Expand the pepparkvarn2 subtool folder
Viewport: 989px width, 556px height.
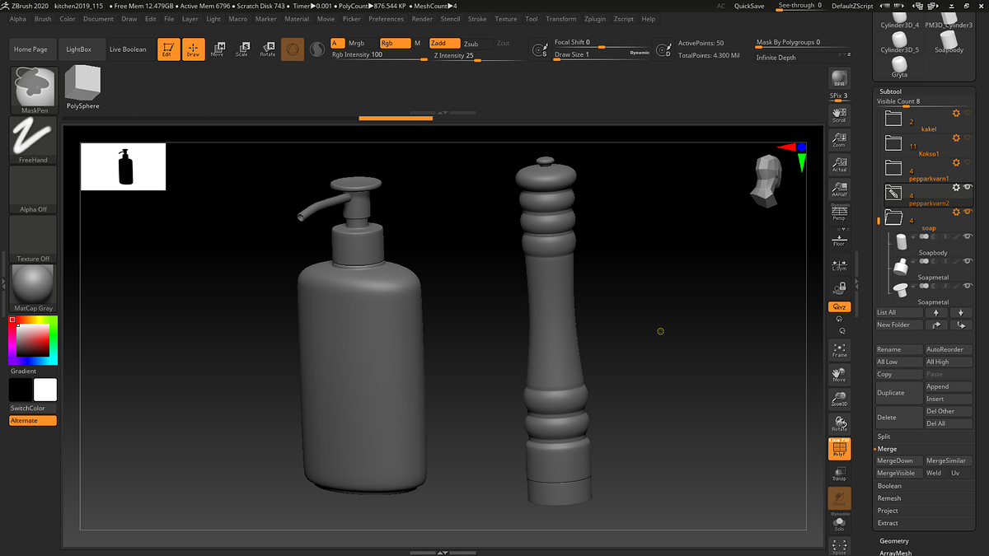tap(893, 193)
